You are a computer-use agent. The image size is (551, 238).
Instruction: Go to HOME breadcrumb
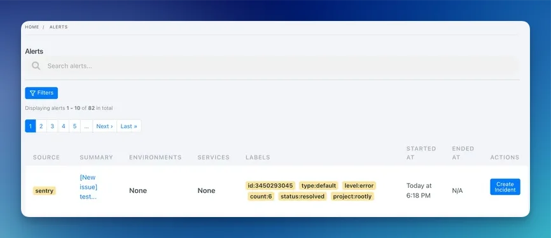click(32, 27)
